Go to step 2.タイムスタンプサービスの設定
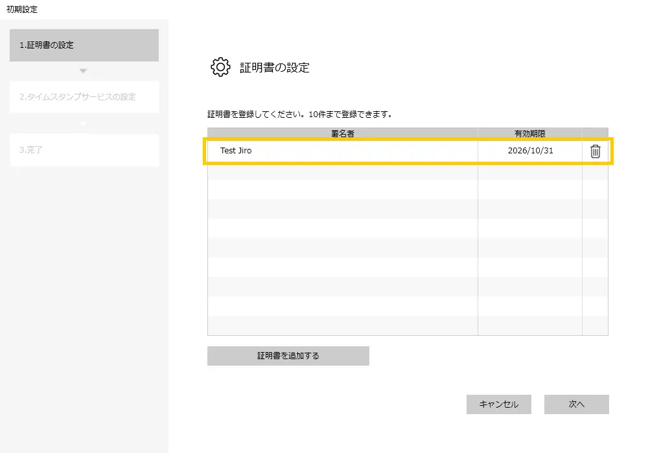 coord(84,97)
